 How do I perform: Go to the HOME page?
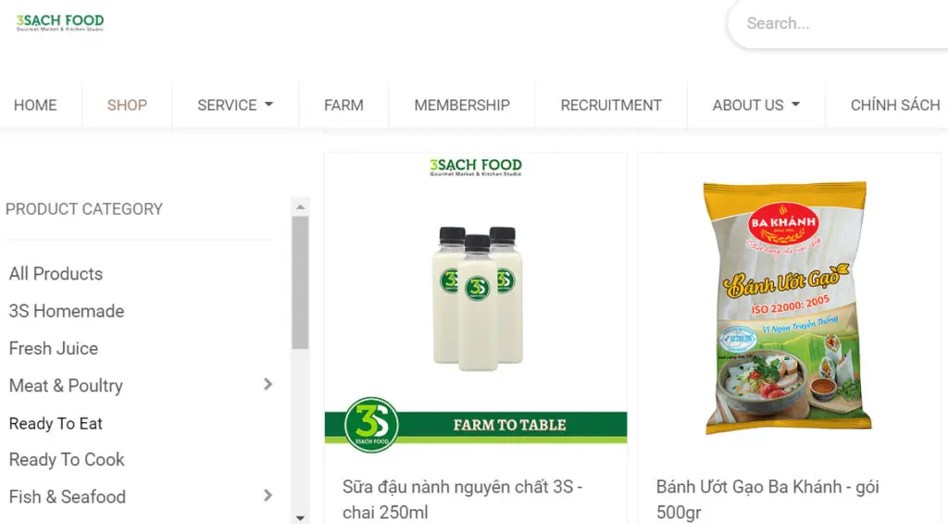click(x=35, y=106)
